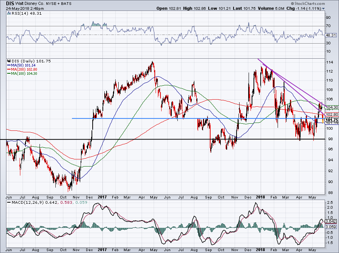Click the 'Last 101.75' value in header
The width and height of the screenshot is (339, 253).
coord(244,8)
